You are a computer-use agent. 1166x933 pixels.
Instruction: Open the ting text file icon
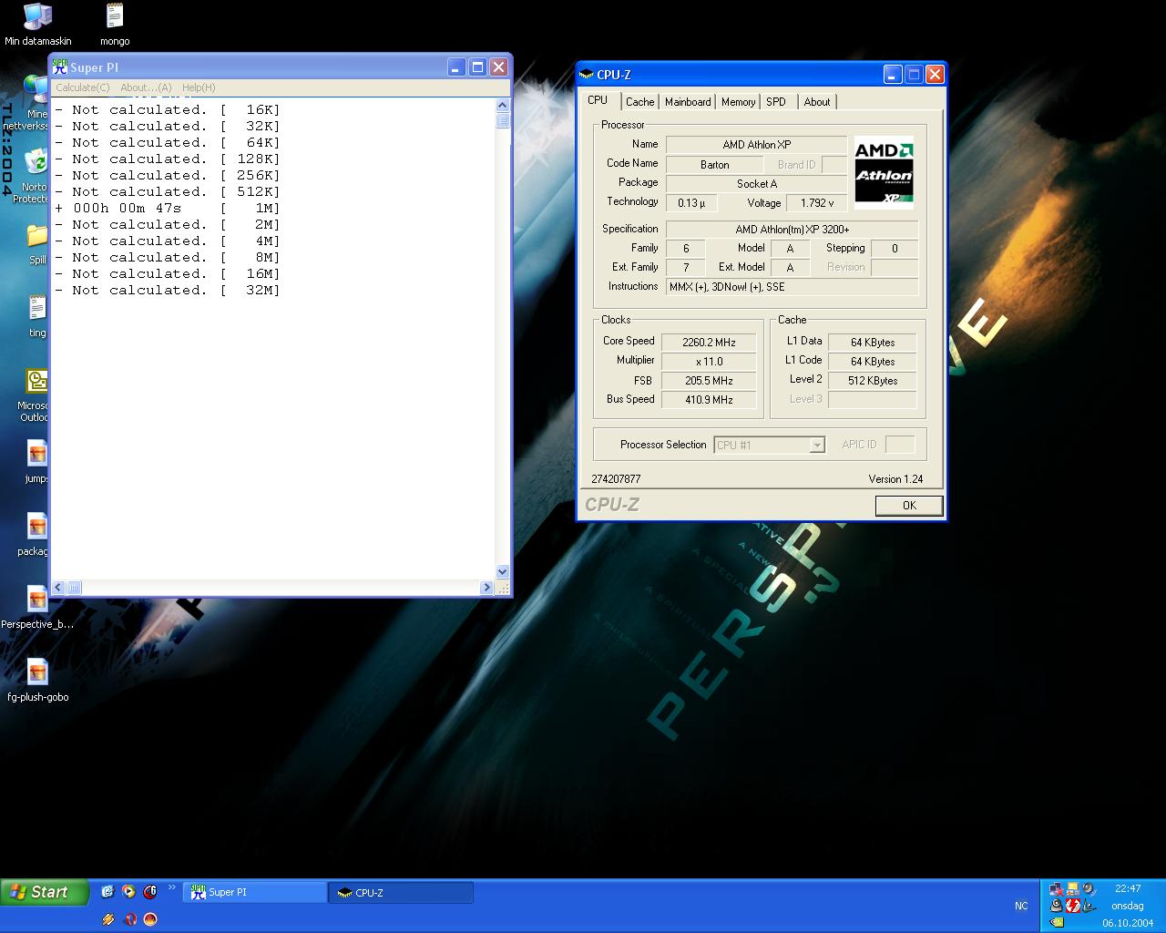(37, 315)
